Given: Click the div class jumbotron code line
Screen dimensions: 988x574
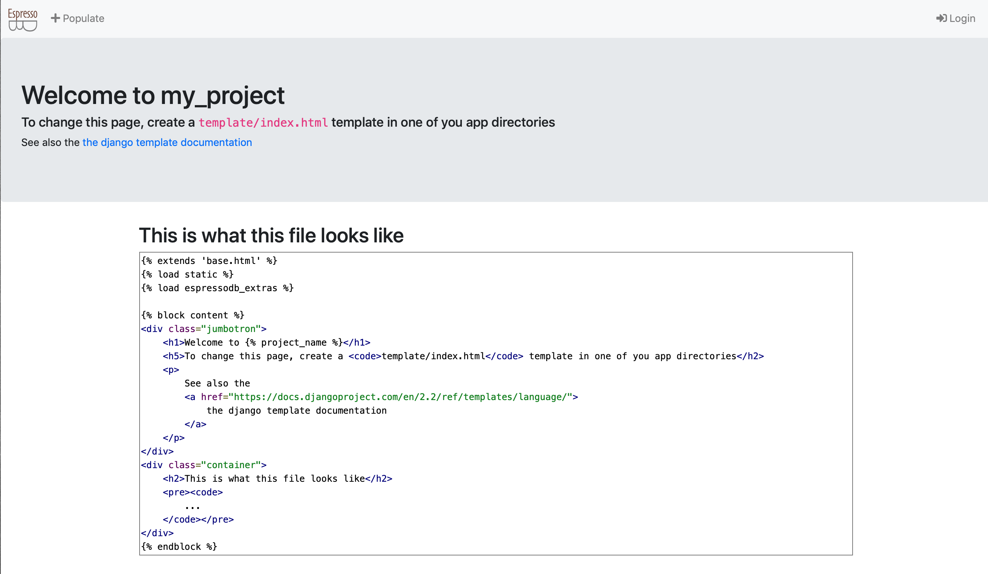Looking at the screenshot, I should pyautogui.click(x=204, y=329).
